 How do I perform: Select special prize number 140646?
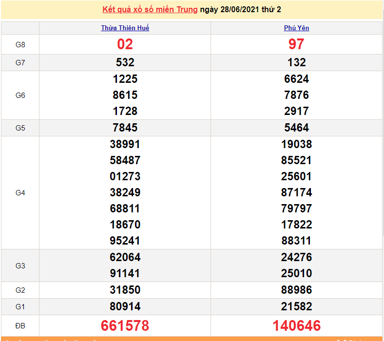pos(296,325)
